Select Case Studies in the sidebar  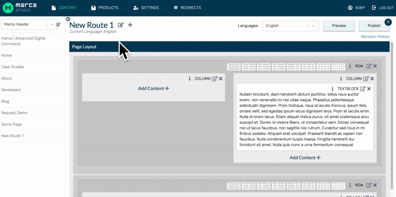coord(13,67)
